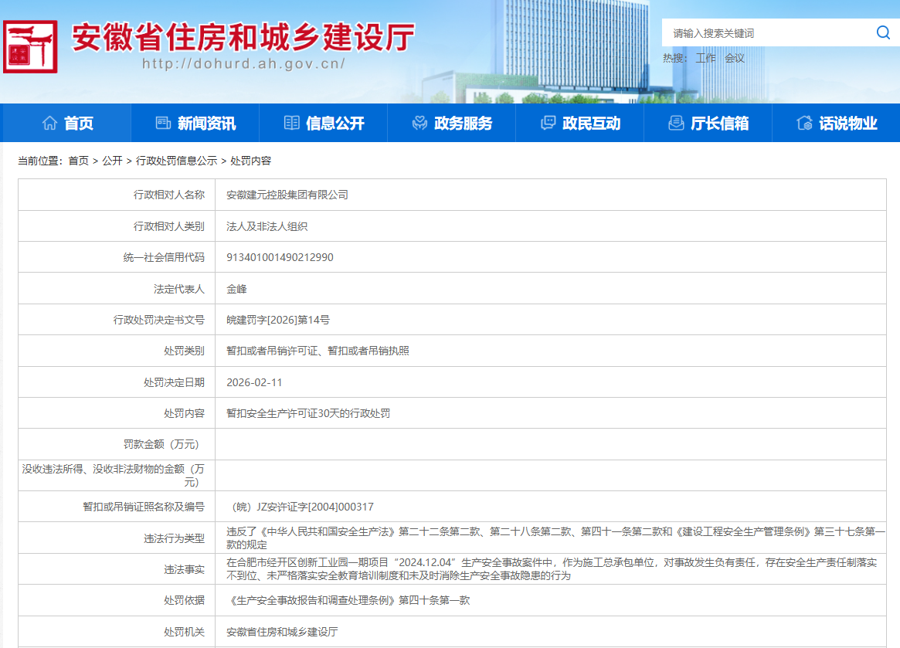Screen dimensions: 900x648
Task: Click 首页 in the breadcrumb trail
Action: click(x=78, y=161)
